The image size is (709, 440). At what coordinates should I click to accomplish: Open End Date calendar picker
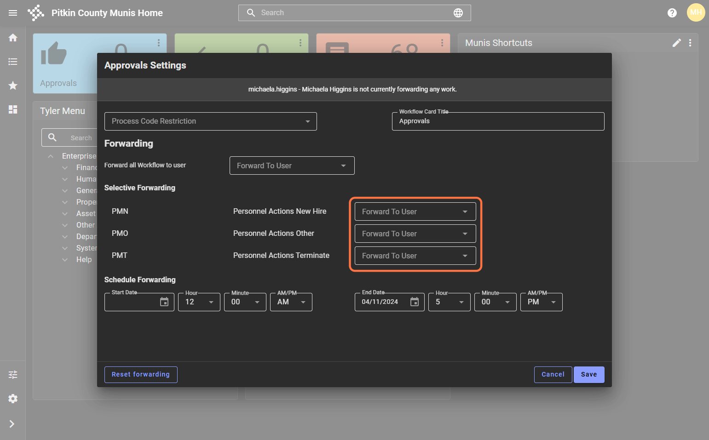coord(415,302)
